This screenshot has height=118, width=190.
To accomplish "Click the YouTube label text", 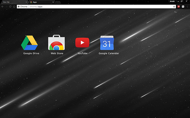I will [x=83, y=53].
